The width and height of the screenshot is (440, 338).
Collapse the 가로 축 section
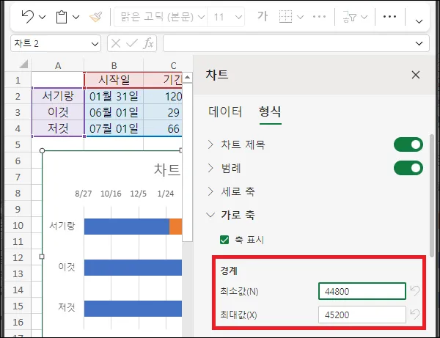click(x=210, y=215)
